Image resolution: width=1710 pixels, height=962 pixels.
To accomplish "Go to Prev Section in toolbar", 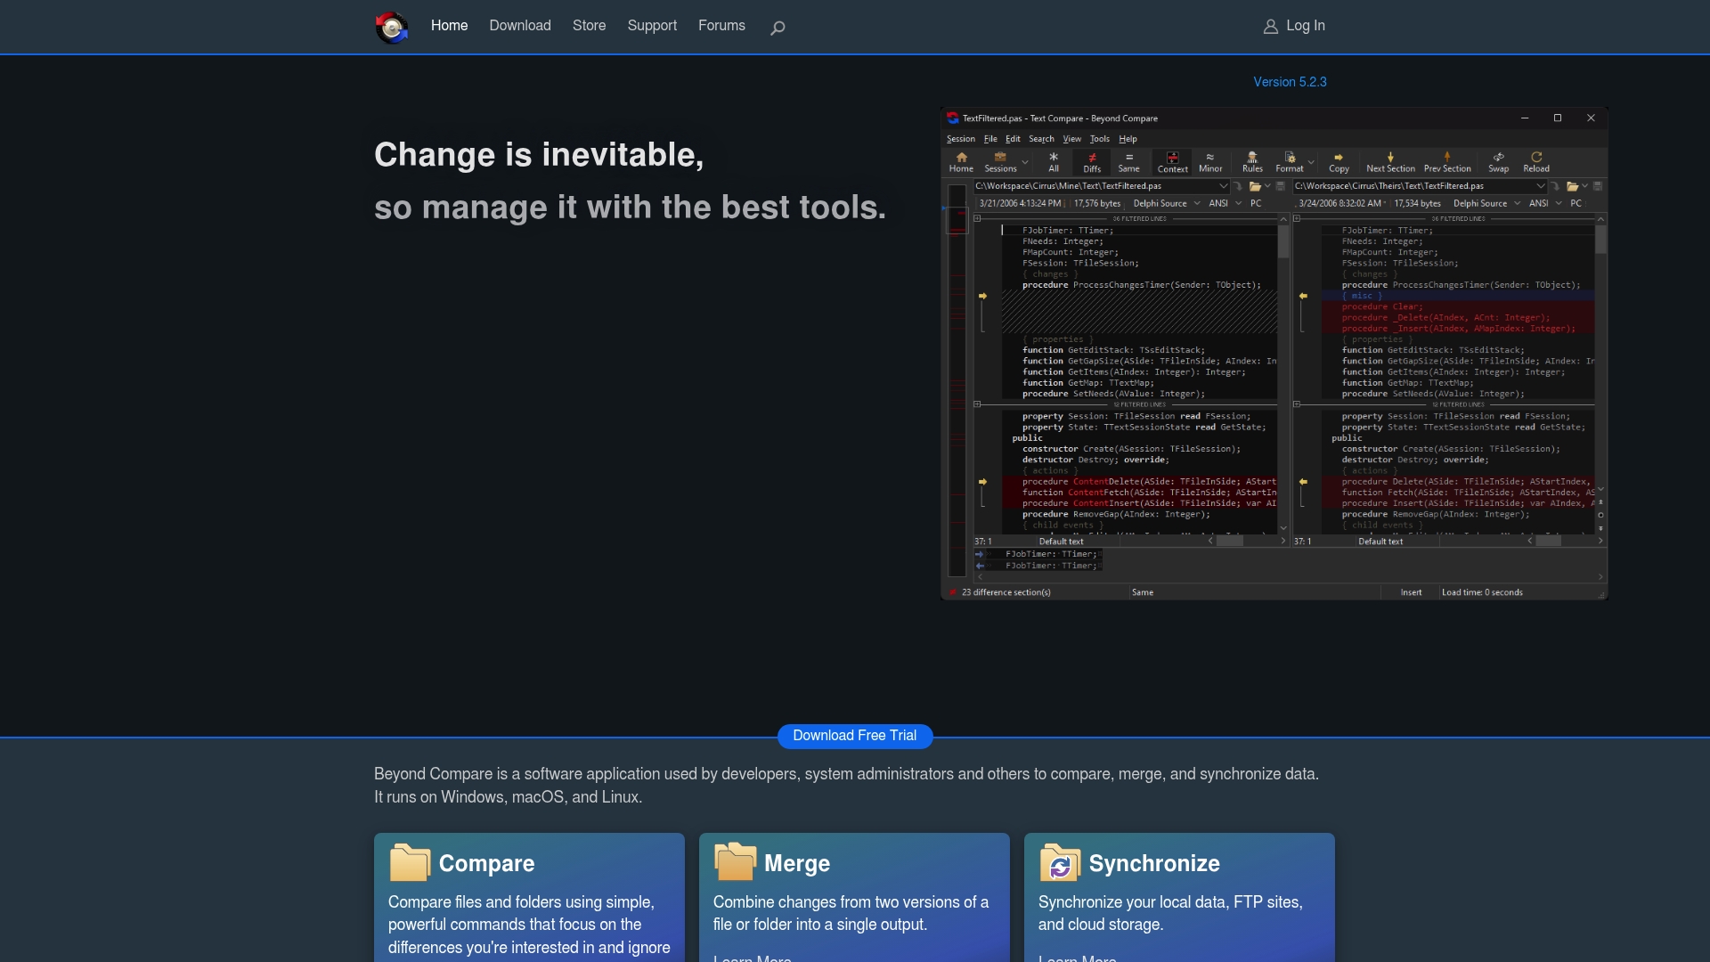I will pos(1447,162).
